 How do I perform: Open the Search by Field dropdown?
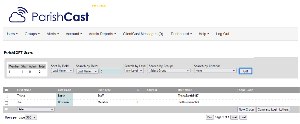(87, 71)
